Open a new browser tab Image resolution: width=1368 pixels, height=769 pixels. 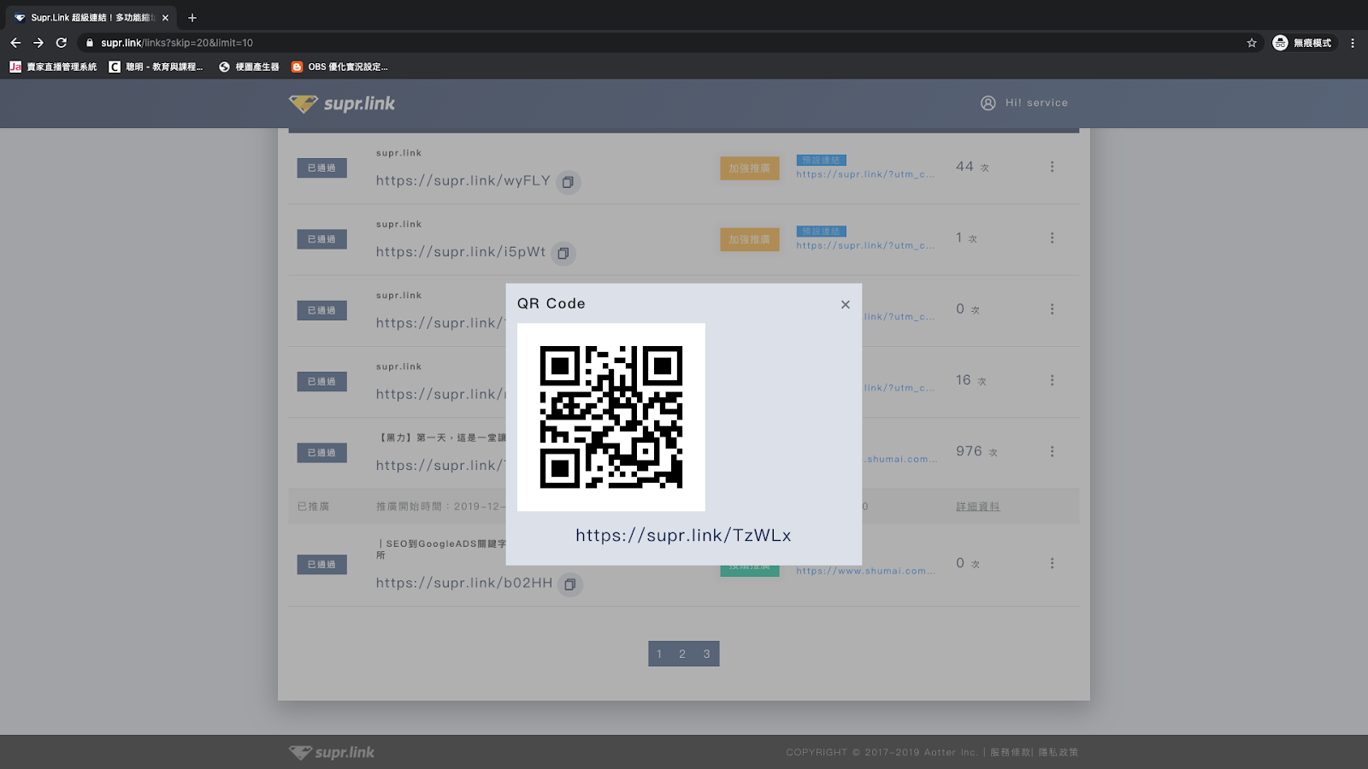pyautogui.click(x=192, y=17)
